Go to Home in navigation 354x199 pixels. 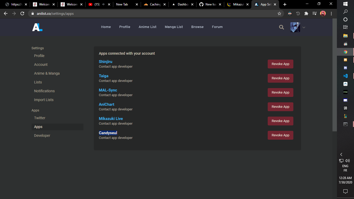[106, 27]
